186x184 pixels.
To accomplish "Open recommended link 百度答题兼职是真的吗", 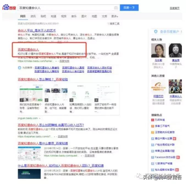I will tap(99, 71).
